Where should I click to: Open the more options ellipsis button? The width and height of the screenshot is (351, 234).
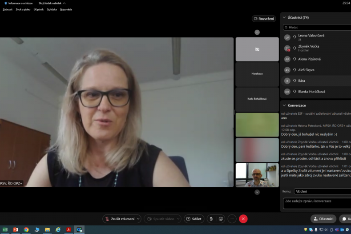tap(232, 219)
